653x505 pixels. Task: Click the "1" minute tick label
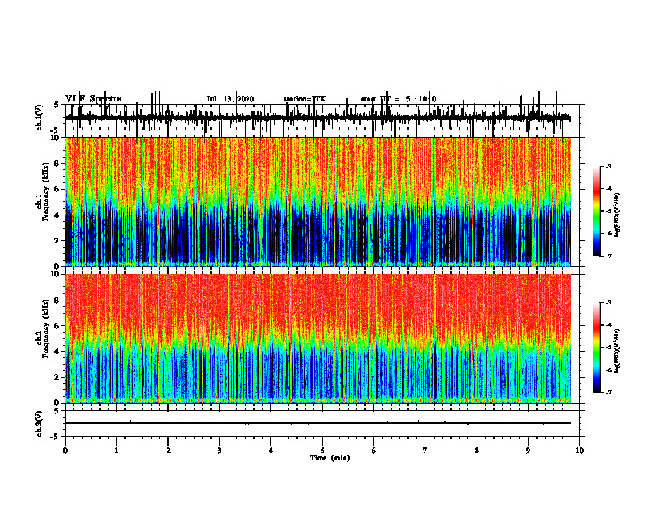pyautogui.click(x=116, y=451)
